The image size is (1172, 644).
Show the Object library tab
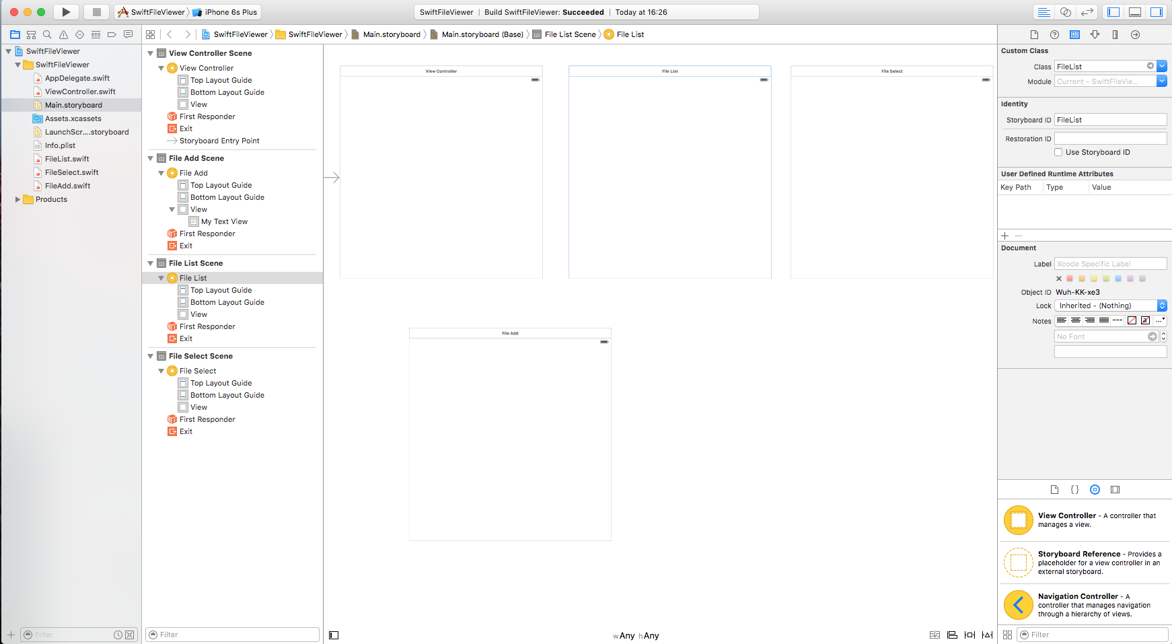click(1095, 490)
